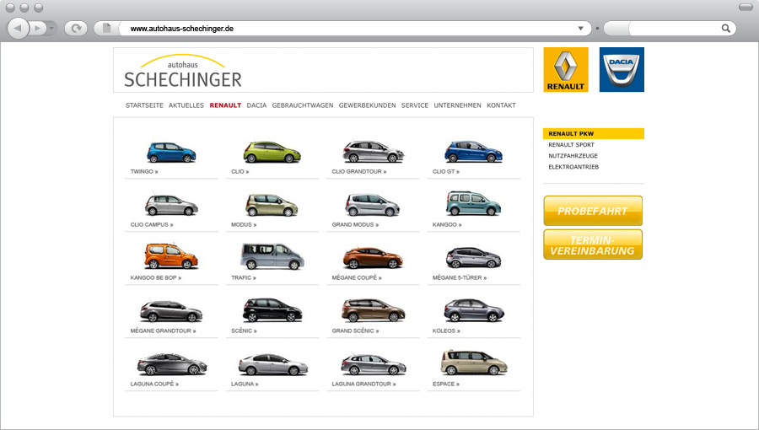The height and width of the screenshot is (430, 759).
Task: Click the Koleos SUV image
Action: tap(474, 310)
